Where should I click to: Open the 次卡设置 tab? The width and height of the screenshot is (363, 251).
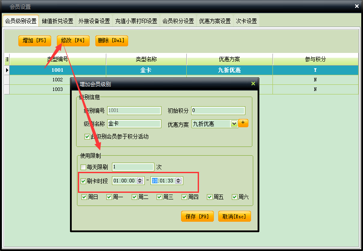coord(246,21)
